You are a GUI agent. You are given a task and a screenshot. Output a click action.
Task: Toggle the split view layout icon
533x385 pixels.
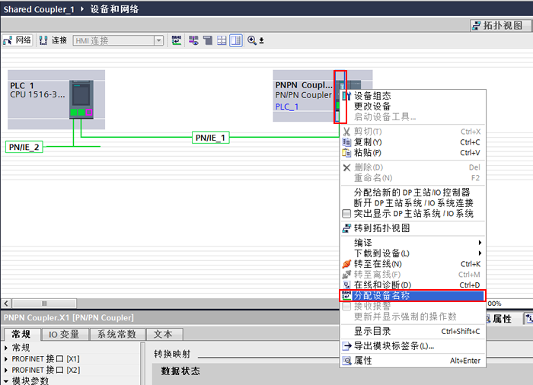[235, 40]
